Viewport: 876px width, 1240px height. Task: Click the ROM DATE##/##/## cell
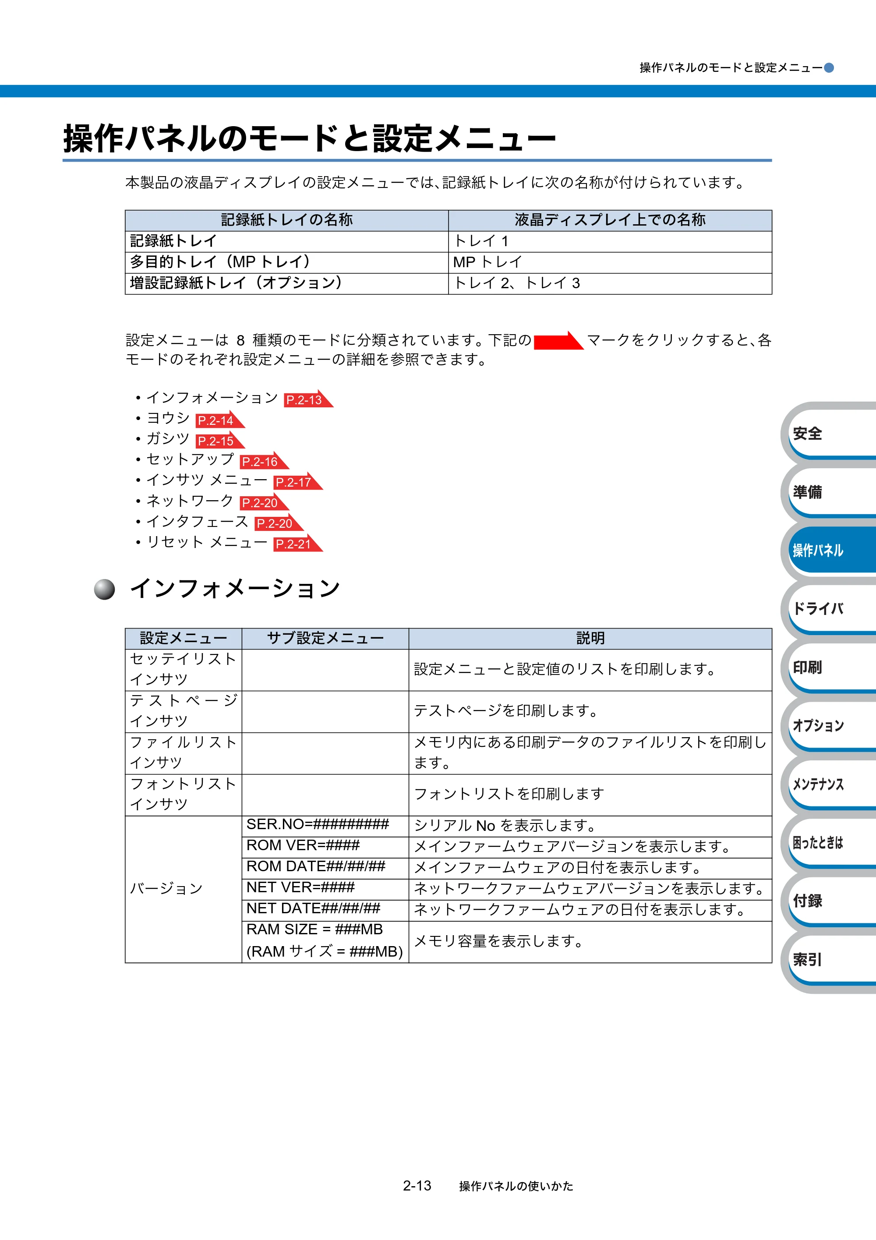325,869
